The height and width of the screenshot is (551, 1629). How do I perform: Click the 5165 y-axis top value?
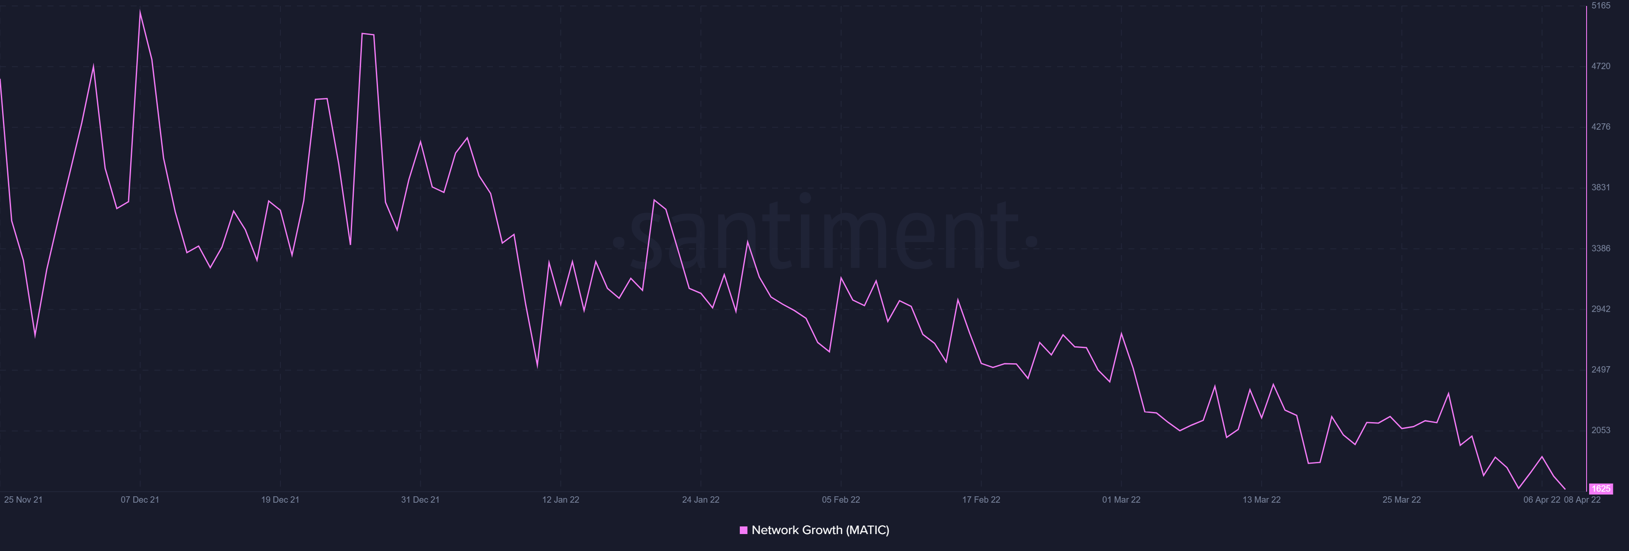1601,6
